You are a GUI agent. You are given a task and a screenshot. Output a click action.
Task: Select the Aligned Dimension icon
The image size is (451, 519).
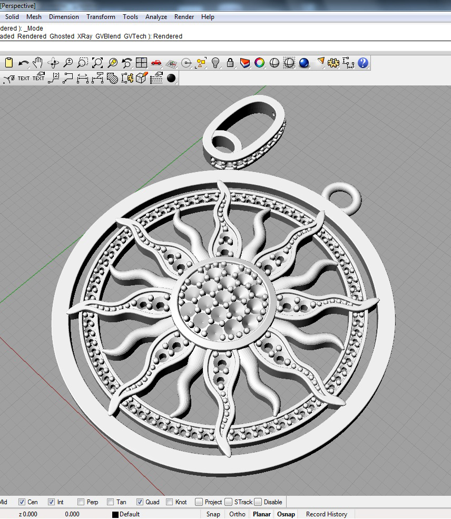click(97, 78)
